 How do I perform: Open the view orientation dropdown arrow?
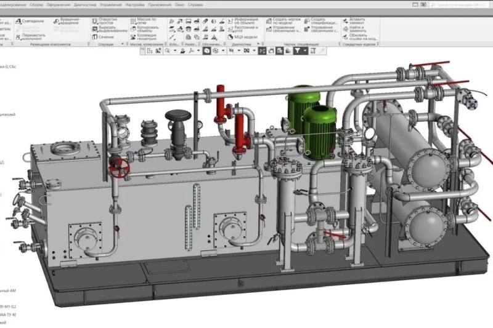(198, 50)
